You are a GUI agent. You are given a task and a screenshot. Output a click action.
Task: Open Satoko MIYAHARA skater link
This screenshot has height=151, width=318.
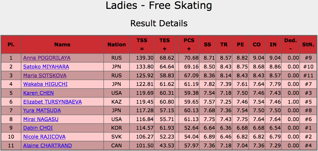(46, 67)
